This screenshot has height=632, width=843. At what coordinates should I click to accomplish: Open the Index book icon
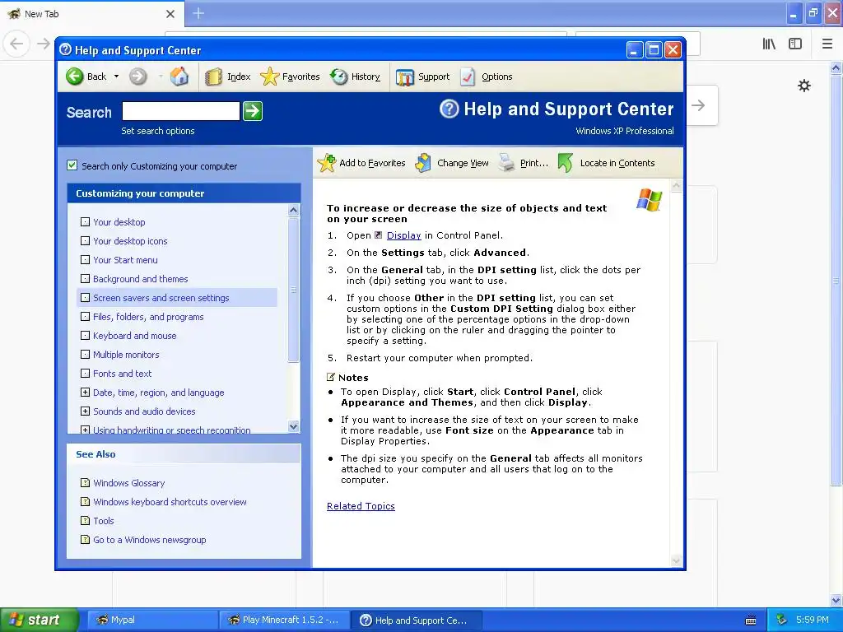coord(213,77)
